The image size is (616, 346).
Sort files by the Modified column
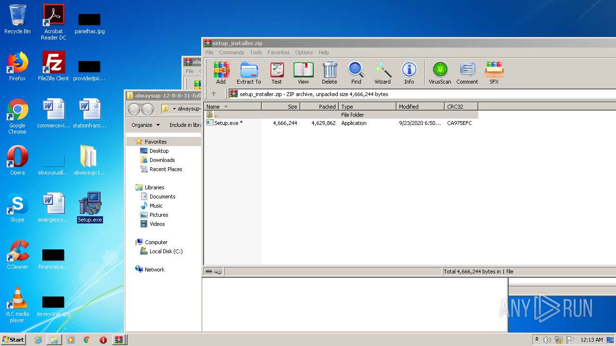(x=420, y=107)
